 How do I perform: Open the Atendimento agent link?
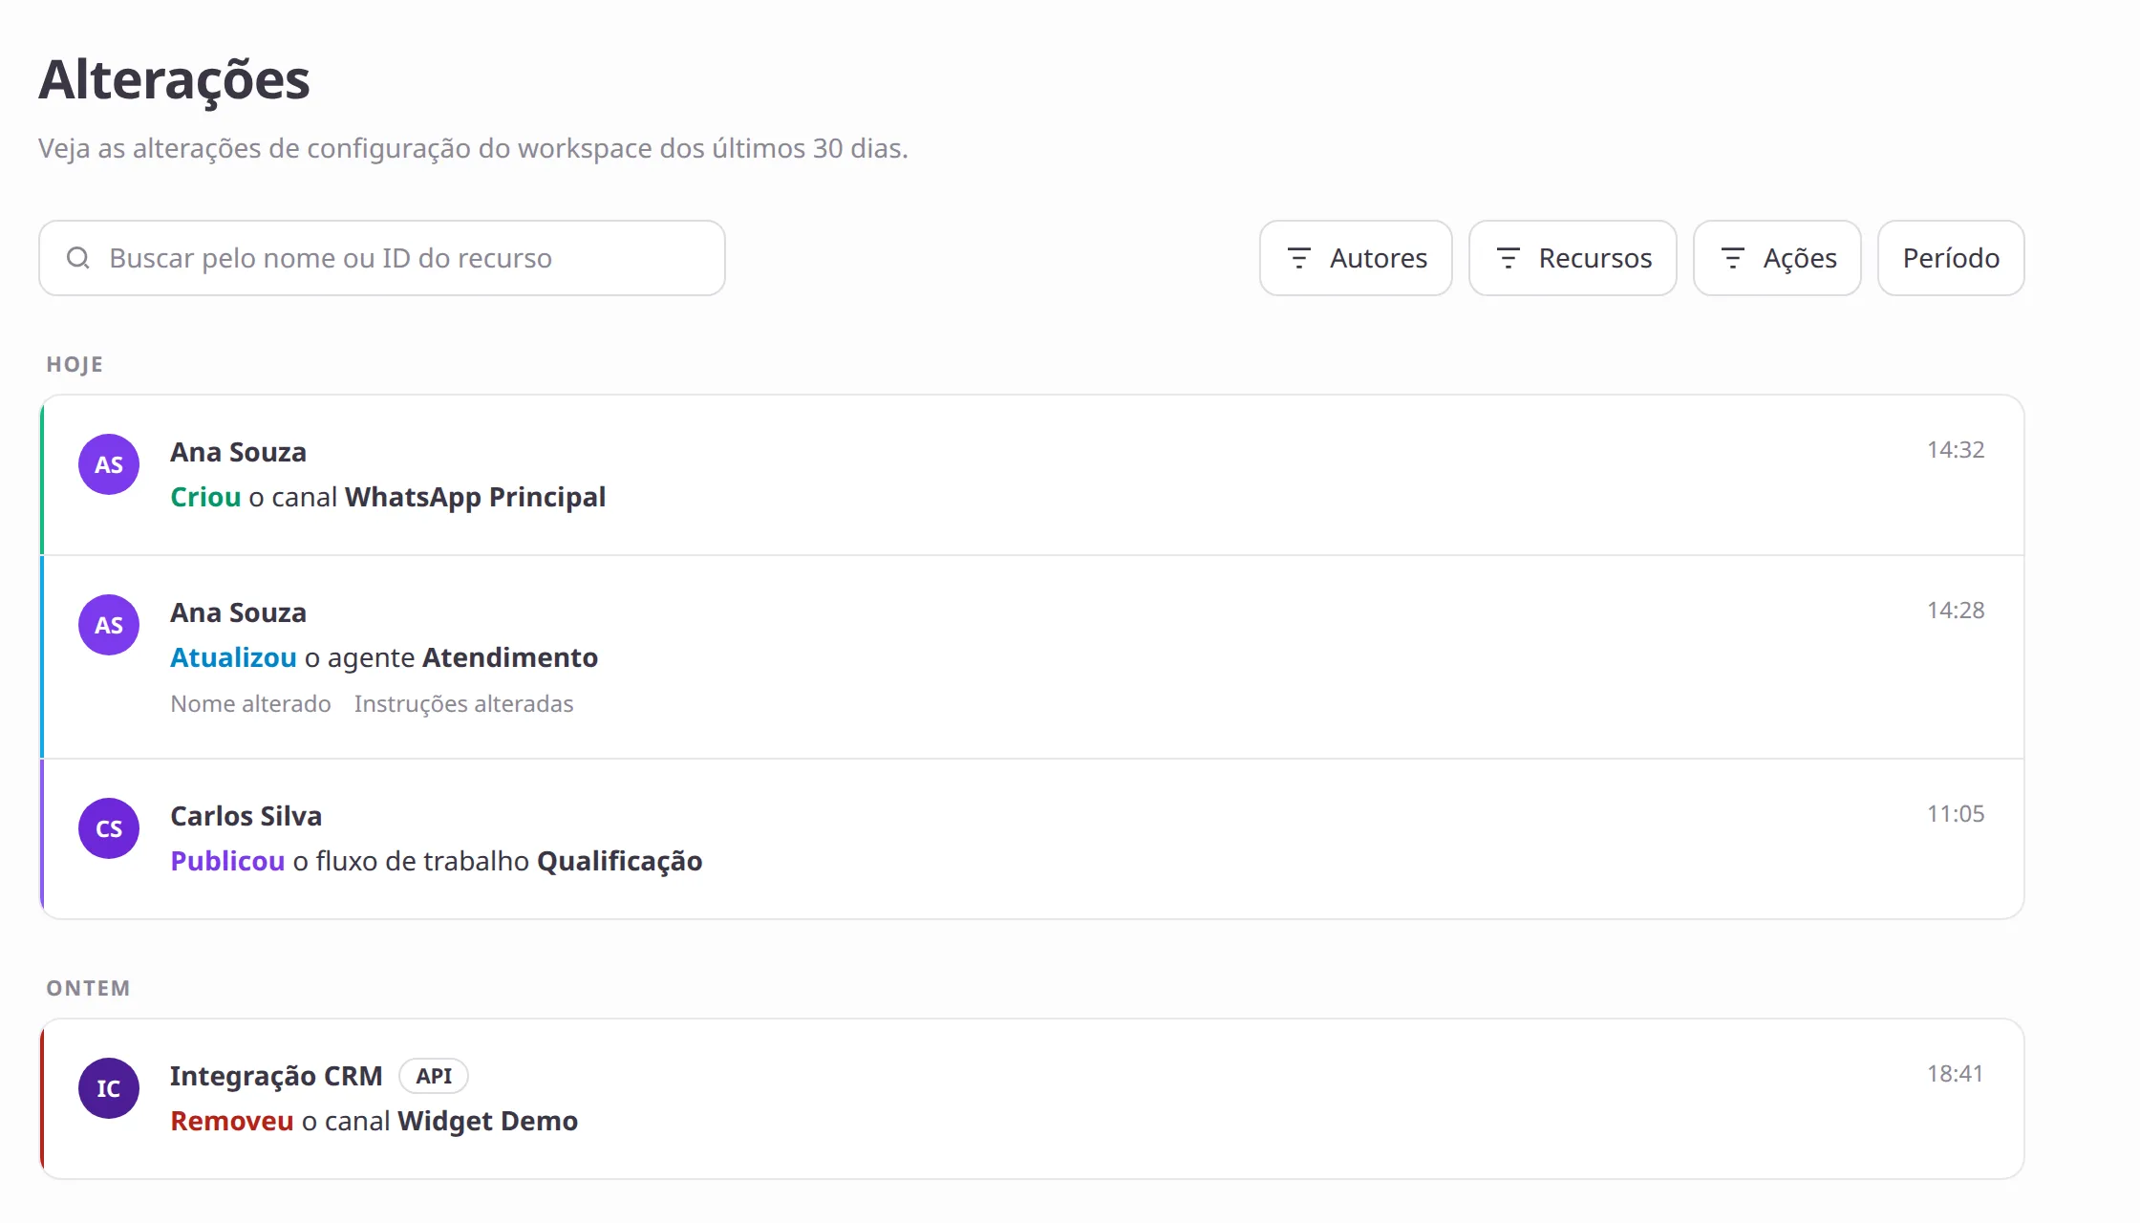pos(510,657)
